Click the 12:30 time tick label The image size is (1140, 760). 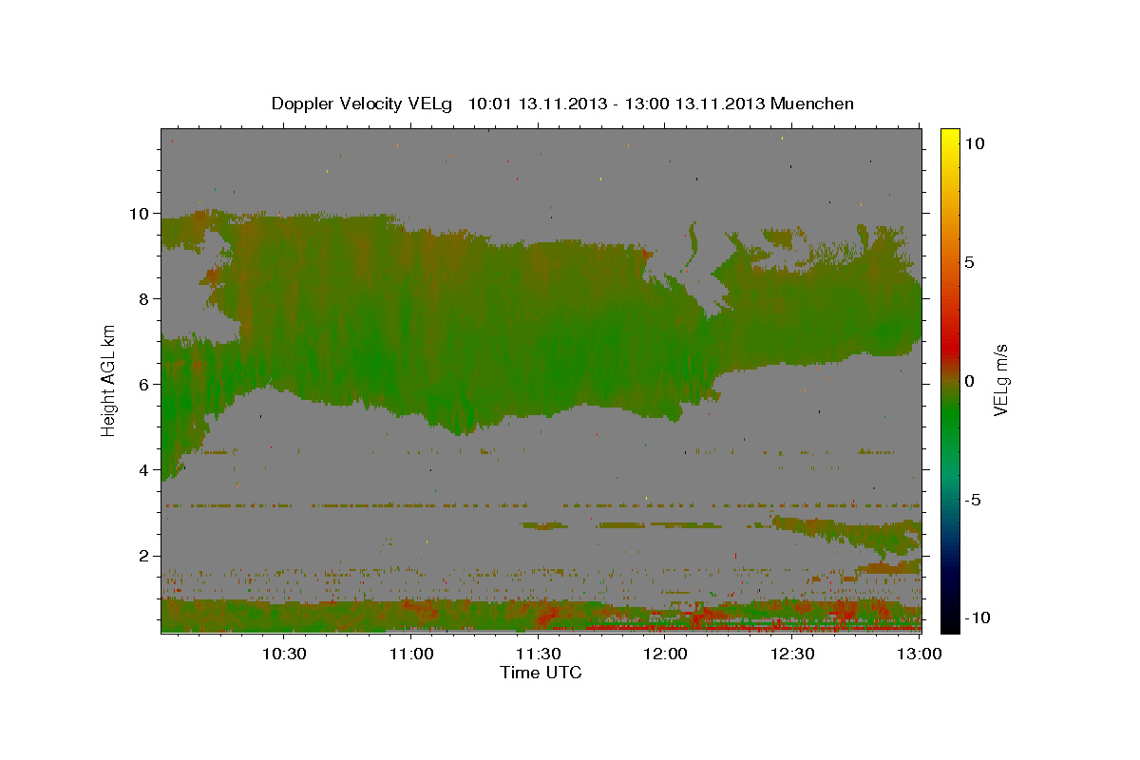(x=793, y=654)
